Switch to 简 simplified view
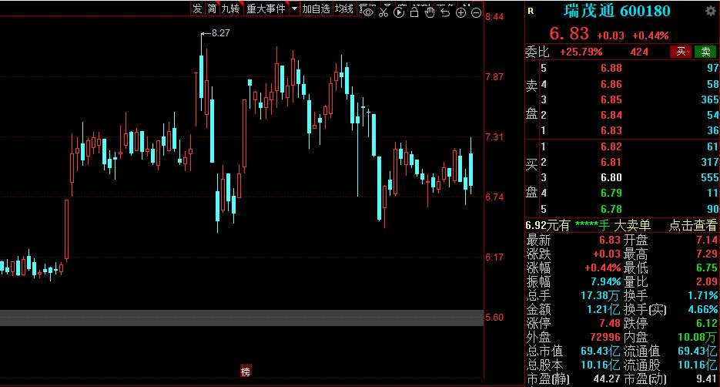This screenshot has height=387, width=720. pyautogui.click(x=212, y=8)
